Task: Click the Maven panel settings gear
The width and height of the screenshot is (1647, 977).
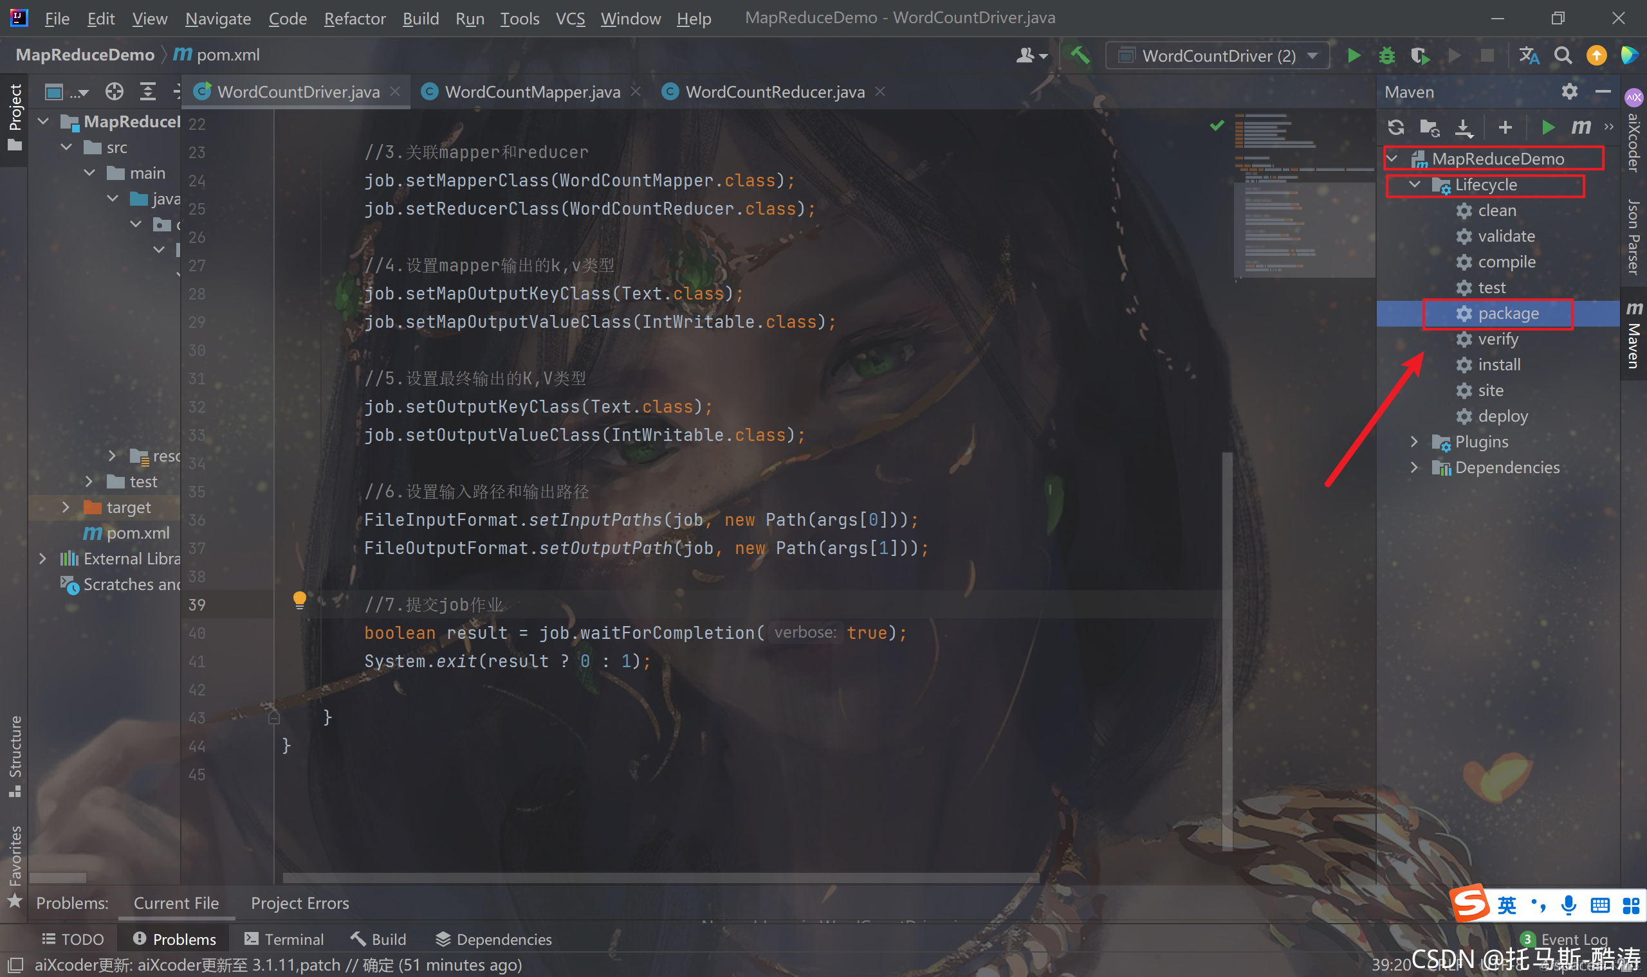Action: tap(1569, 91)
